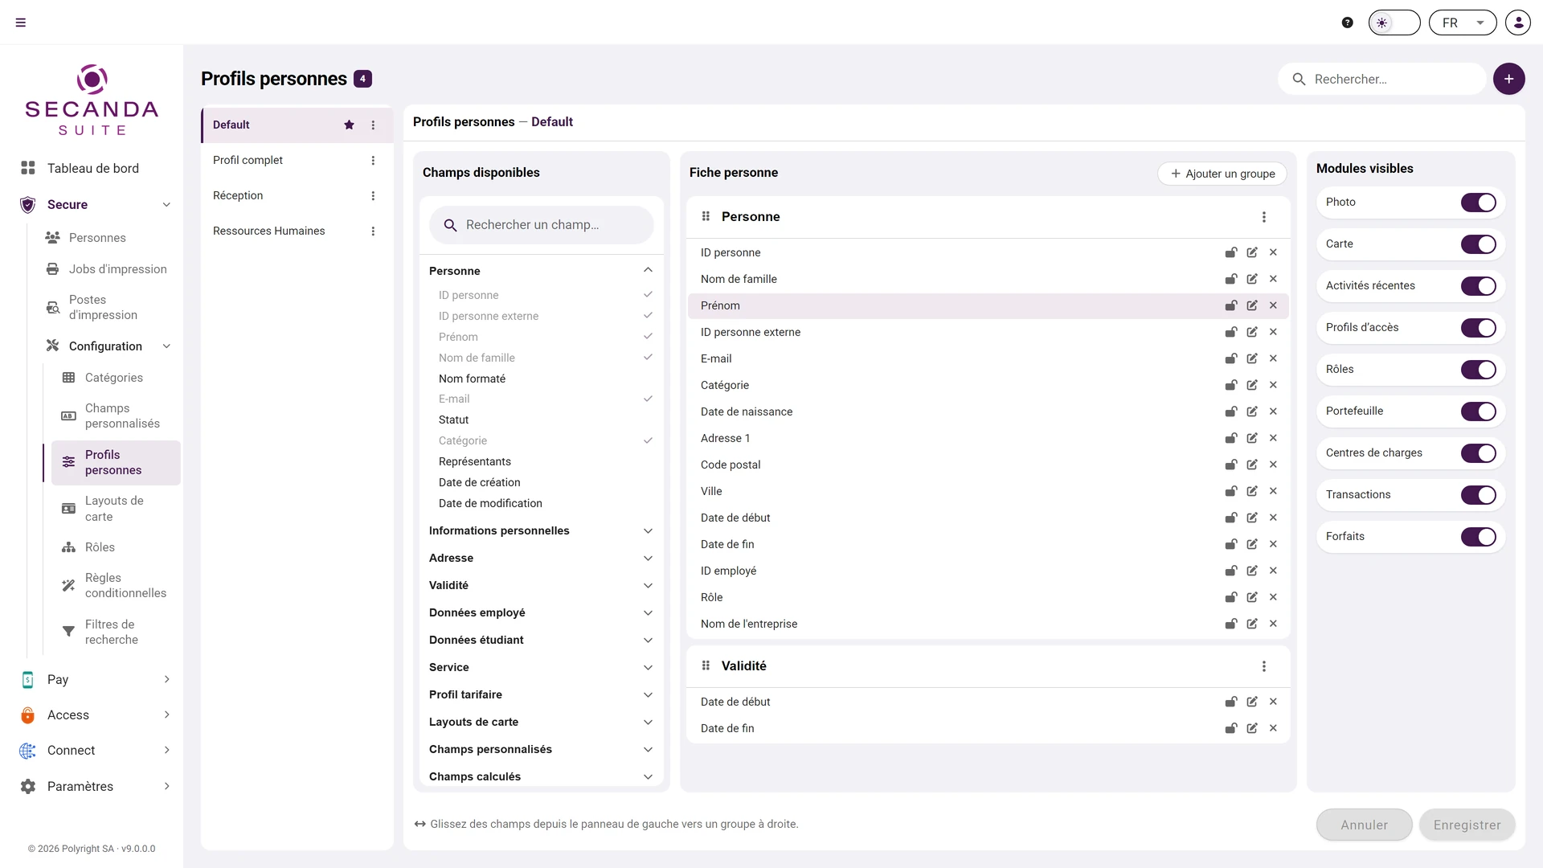Grab drag handle of Validité group
This screenshot has width=1543, height=868.
pos(706,665)
